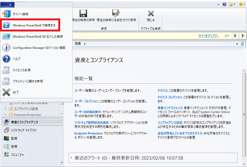Click 終了 X icon in menu
Image resolution: width=247 pixels, height=167 pixels.
[7, 92]
